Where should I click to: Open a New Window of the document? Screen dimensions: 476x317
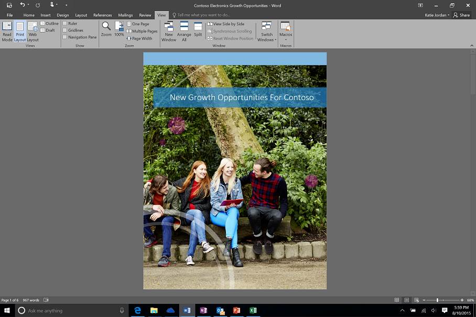point(169,31)
